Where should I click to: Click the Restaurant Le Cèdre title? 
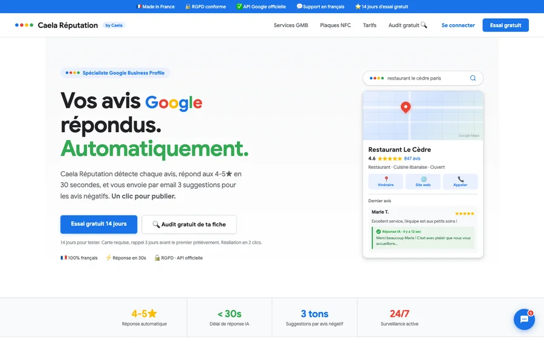click(400, 150)
